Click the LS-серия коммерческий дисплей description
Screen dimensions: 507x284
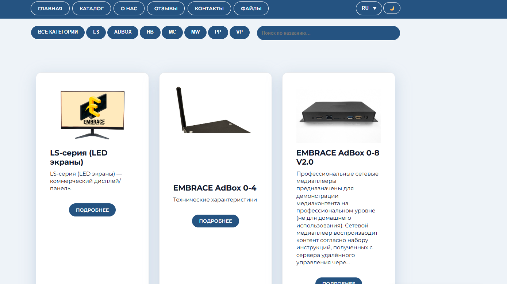[x=86, y=181]
